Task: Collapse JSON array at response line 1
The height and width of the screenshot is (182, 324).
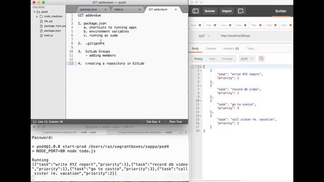Action: coord(200,67)
